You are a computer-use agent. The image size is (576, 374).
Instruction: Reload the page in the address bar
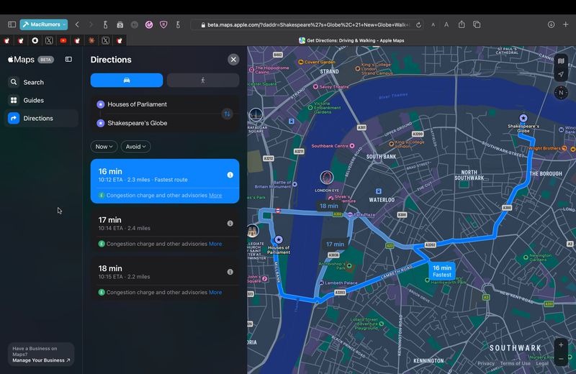[x=418, y=25]
